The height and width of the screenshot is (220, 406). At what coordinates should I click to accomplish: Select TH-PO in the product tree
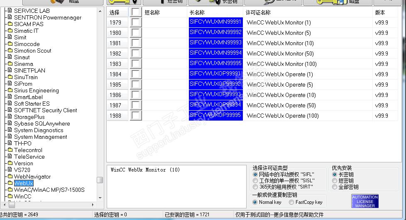tap(22, 143)
